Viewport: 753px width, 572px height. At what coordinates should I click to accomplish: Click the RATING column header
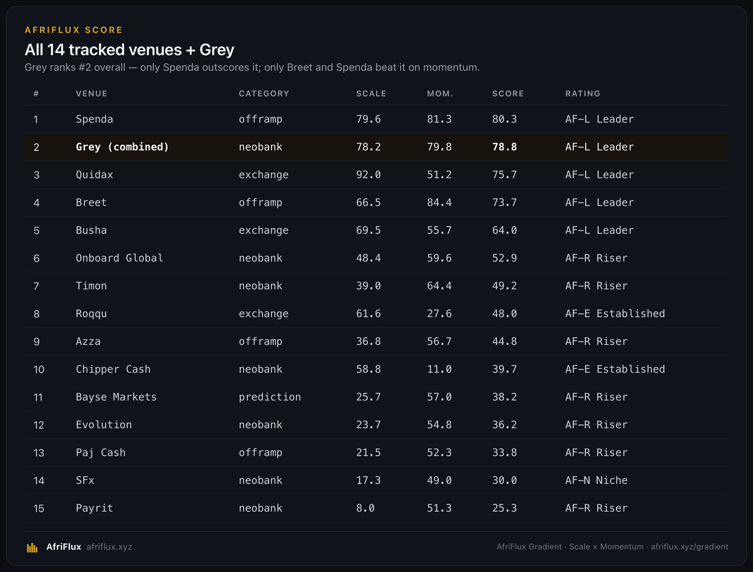583,93
